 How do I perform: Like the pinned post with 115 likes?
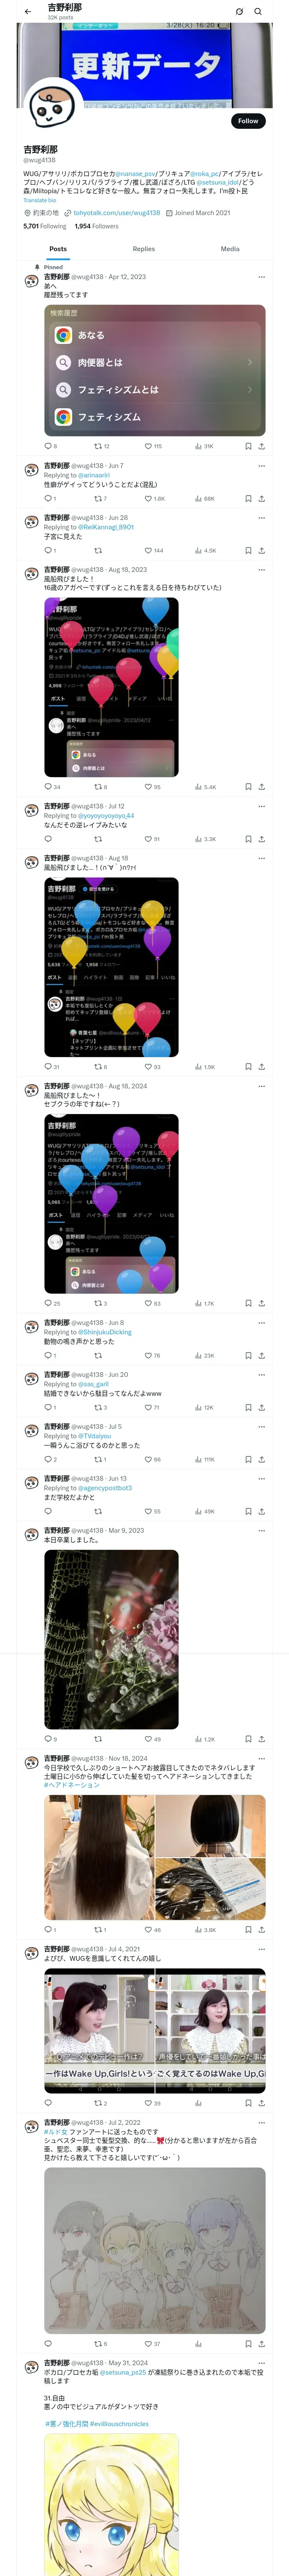tap(152, 446)
